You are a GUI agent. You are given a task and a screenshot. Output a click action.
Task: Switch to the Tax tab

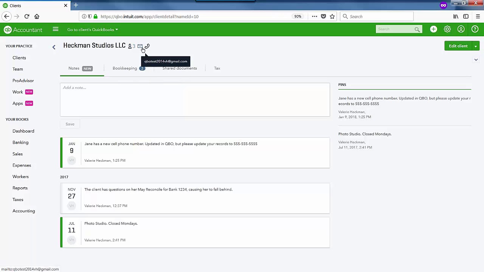coord(217,68)
